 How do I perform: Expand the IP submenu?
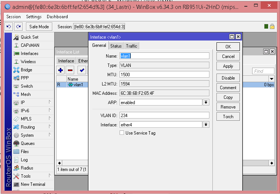[50, 102]
